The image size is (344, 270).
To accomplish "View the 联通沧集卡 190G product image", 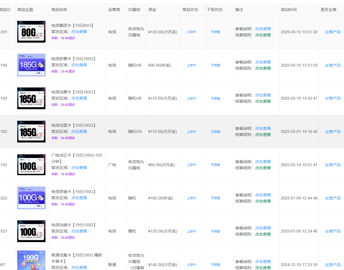I will pyautogui.click(x=31, y=260).
